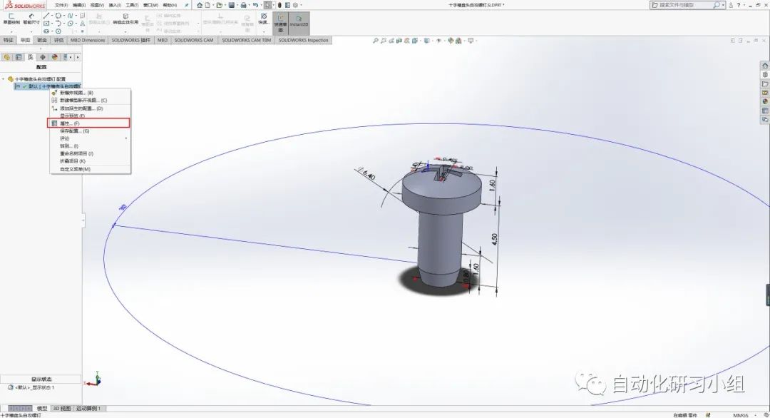Open the dropdown arrow next to Undo
This screenshot has width=770, height=418.
[261, 5]
